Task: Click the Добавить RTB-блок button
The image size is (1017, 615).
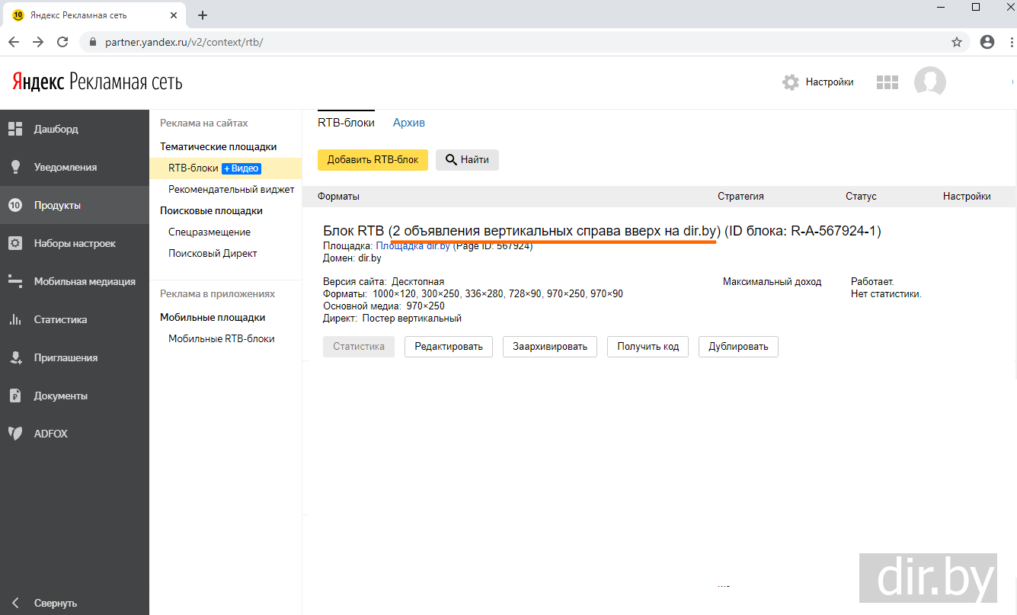Action: click(x=373, y=160)
